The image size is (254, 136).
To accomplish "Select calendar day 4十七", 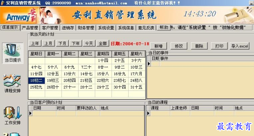I will pos(36,67).
